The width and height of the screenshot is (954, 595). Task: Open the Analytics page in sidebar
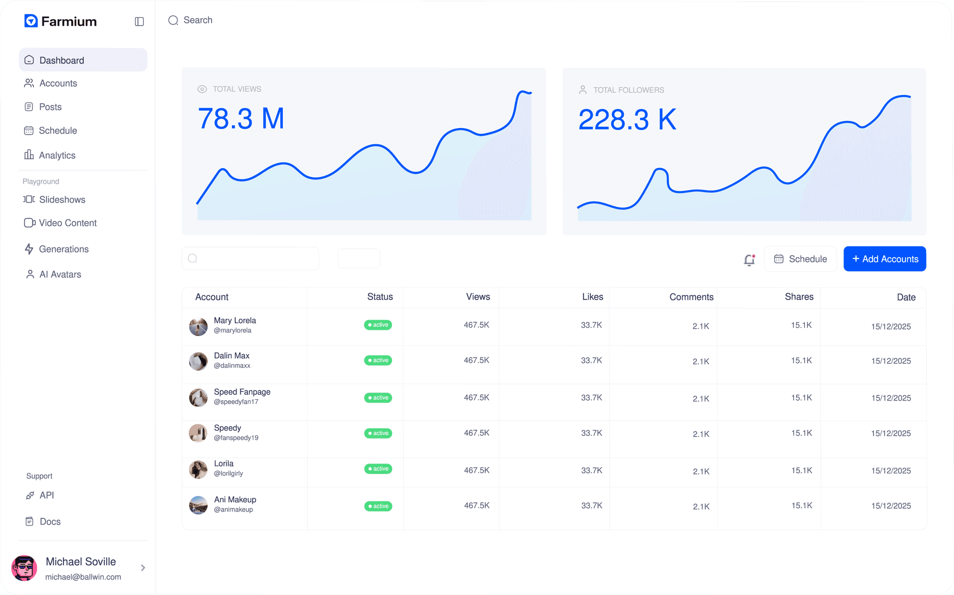tap(57, 155)
